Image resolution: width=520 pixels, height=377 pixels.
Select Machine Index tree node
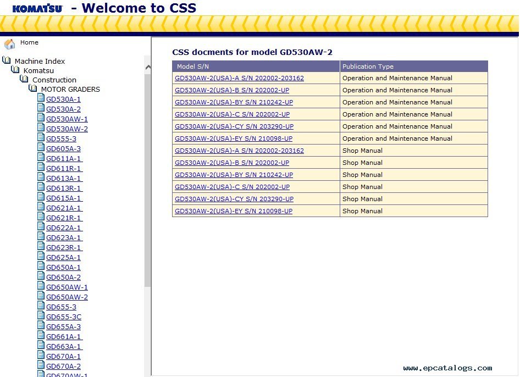[x=40, y=62]
